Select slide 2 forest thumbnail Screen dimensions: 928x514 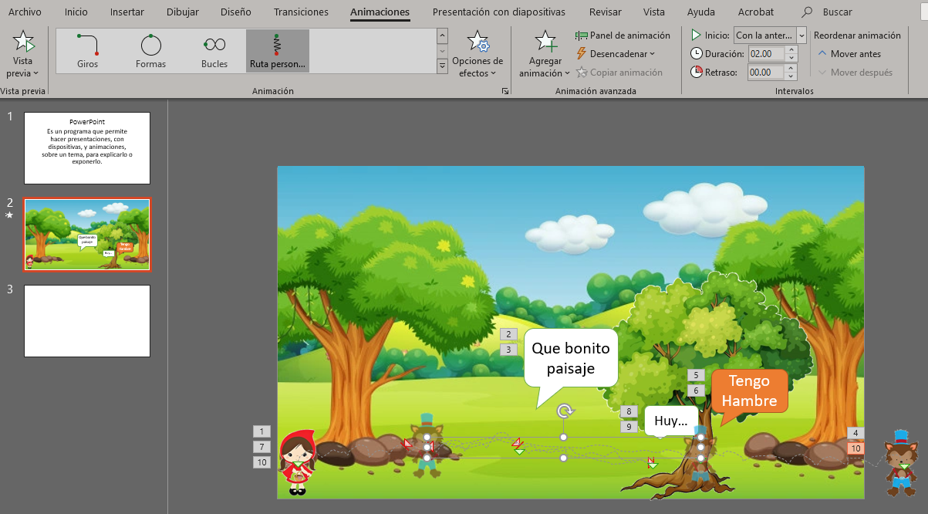click(87, 235)
